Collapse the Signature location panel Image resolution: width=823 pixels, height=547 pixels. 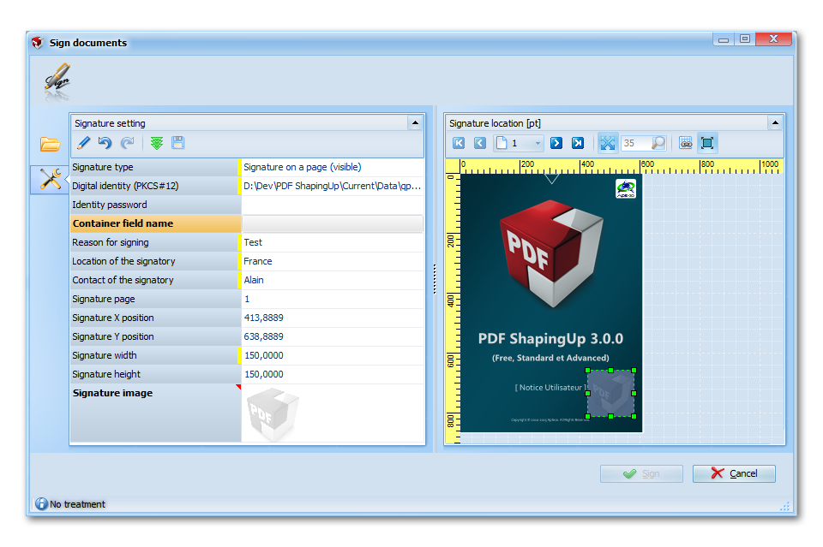coord(775,123)
